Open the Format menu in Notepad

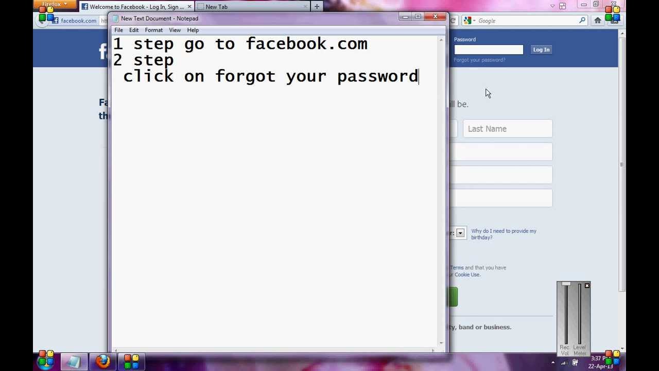point(153,30)
